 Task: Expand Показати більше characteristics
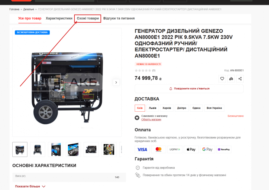30,186
